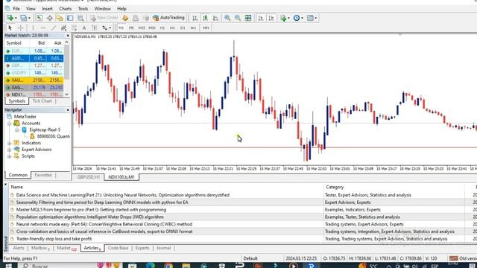
Task: Switch timeframe to H4
Action: click(172, 28)
